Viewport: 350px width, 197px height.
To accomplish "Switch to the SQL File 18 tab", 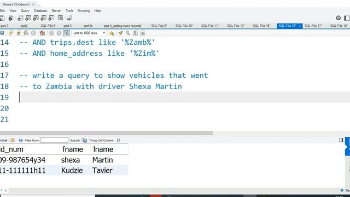I will [x=339, y=26].
